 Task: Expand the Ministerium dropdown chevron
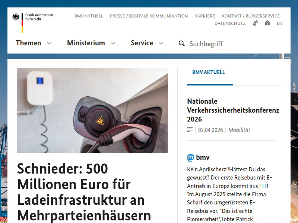pyautogui.click(x=113, y=43)
